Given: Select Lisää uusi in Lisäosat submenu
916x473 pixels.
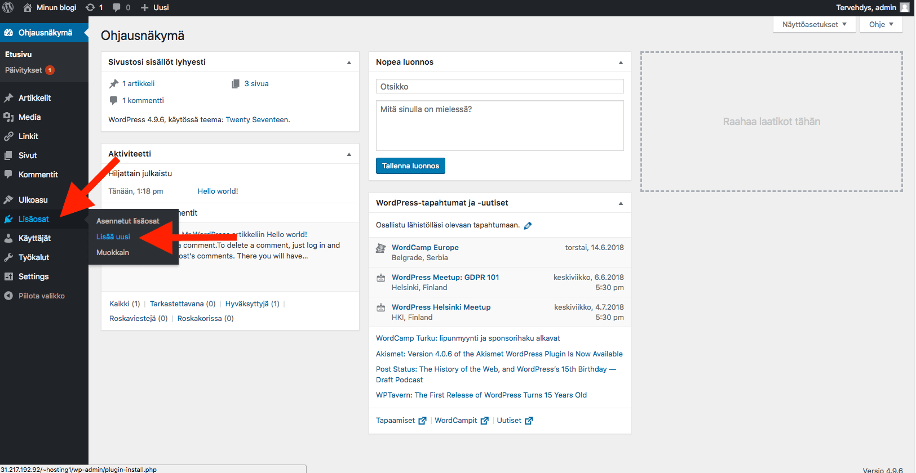Looking at the screenshot, I should point(113,236).
